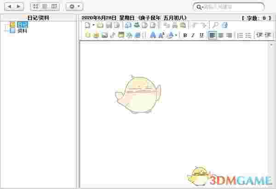Toggle underline formatting
Viewport: 276px width, 189px height.
pos(201,35)
